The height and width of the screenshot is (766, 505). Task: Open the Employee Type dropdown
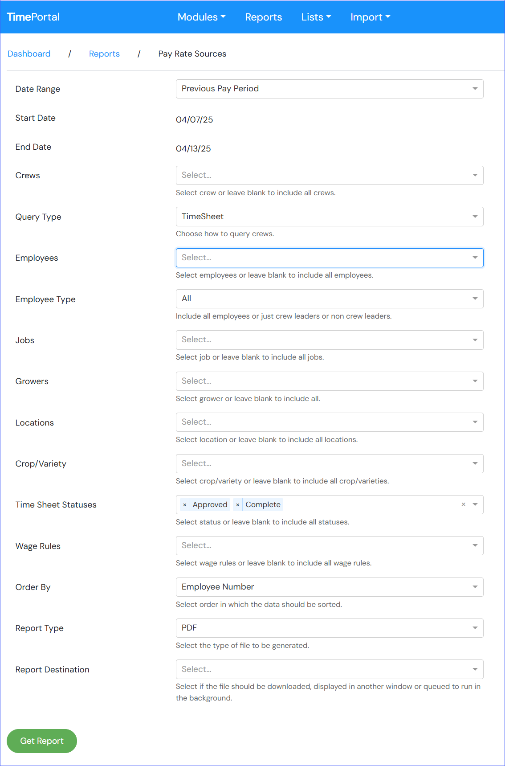click(x=330, y=299)
